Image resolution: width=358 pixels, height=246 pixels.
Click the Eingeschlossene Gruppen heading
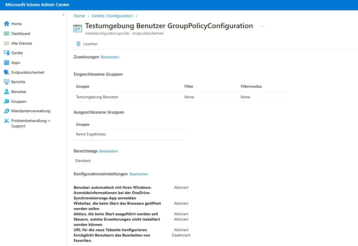click(x=98, y=74)
